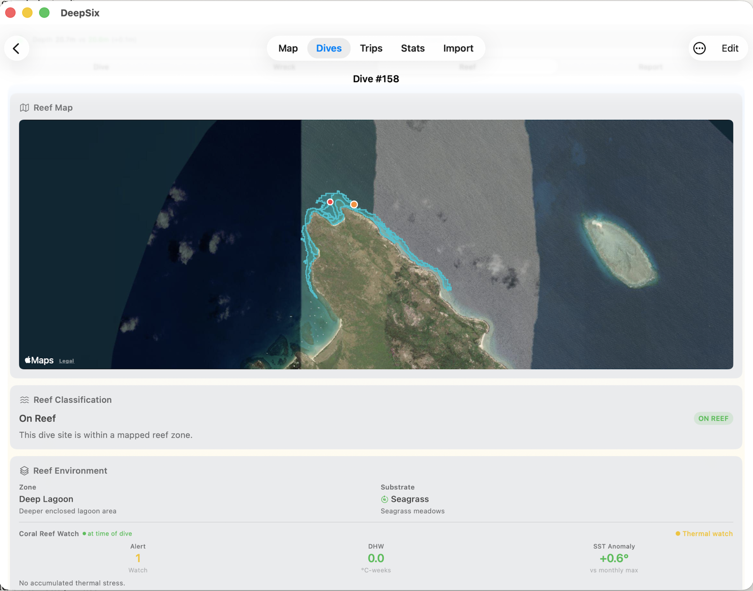Click the SST Anomaly value +0.6°

coord(614,559)
